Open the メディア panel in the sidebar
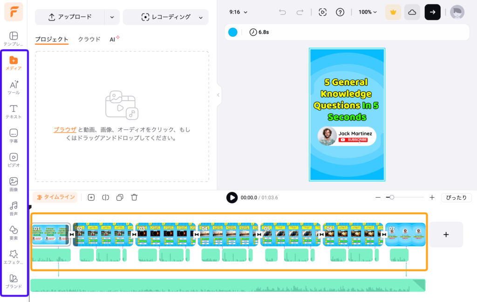This screenshot has width=477, height=302. pos(14,63)
